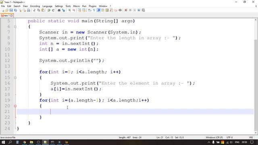Open Chrome from the taskbar
This screenshot has width=258, height=145.
(x=25, y=142)
